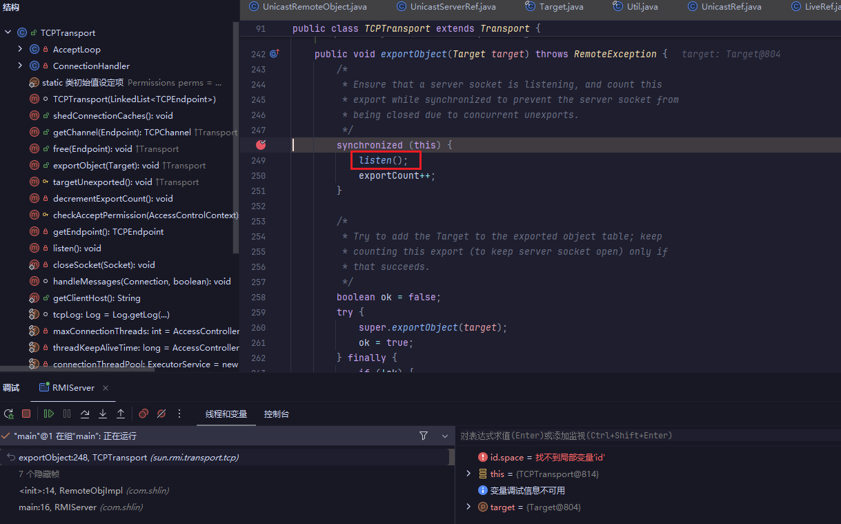Click the AcceptLoop class icon

pyautogui.click(x=34, y=49)
